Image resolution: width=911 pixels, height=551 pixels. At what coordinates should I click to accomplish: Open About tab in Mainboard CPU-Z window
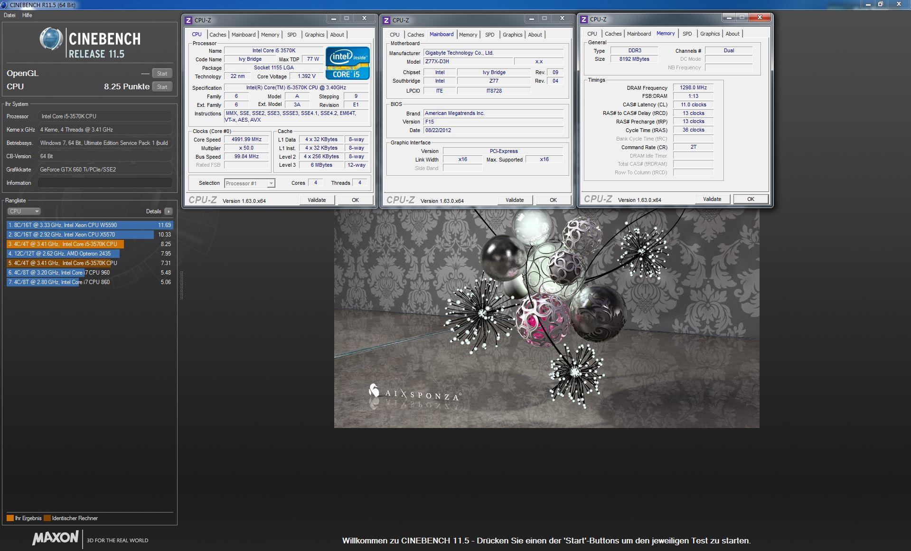click(535, 35)
